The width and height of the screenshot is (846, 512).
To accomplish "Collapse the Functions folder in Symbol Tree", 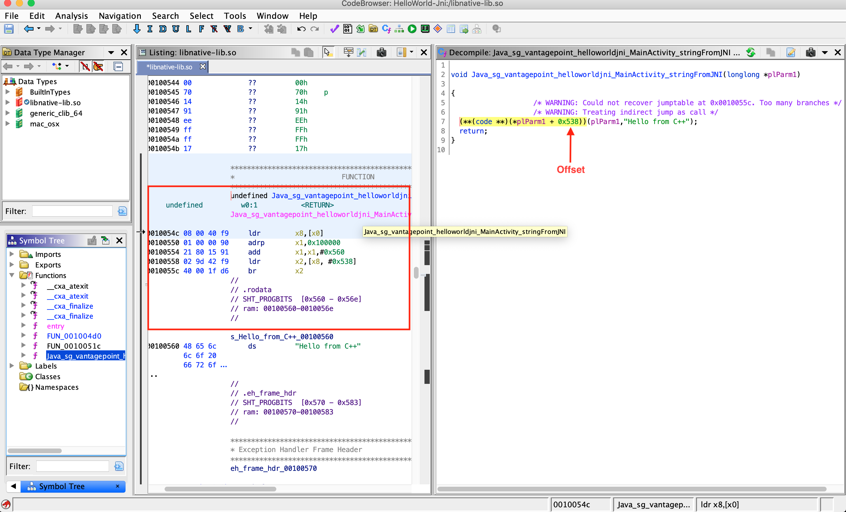I will click(12, 275).
